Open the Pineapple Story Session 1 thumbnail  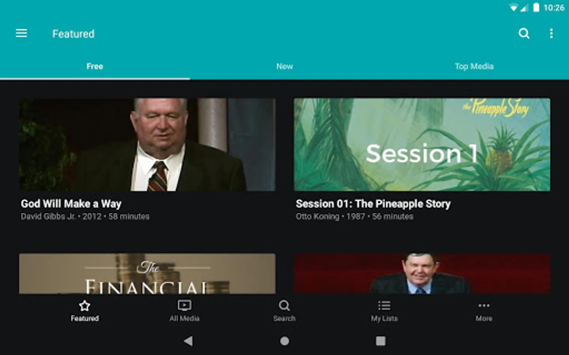422,144
